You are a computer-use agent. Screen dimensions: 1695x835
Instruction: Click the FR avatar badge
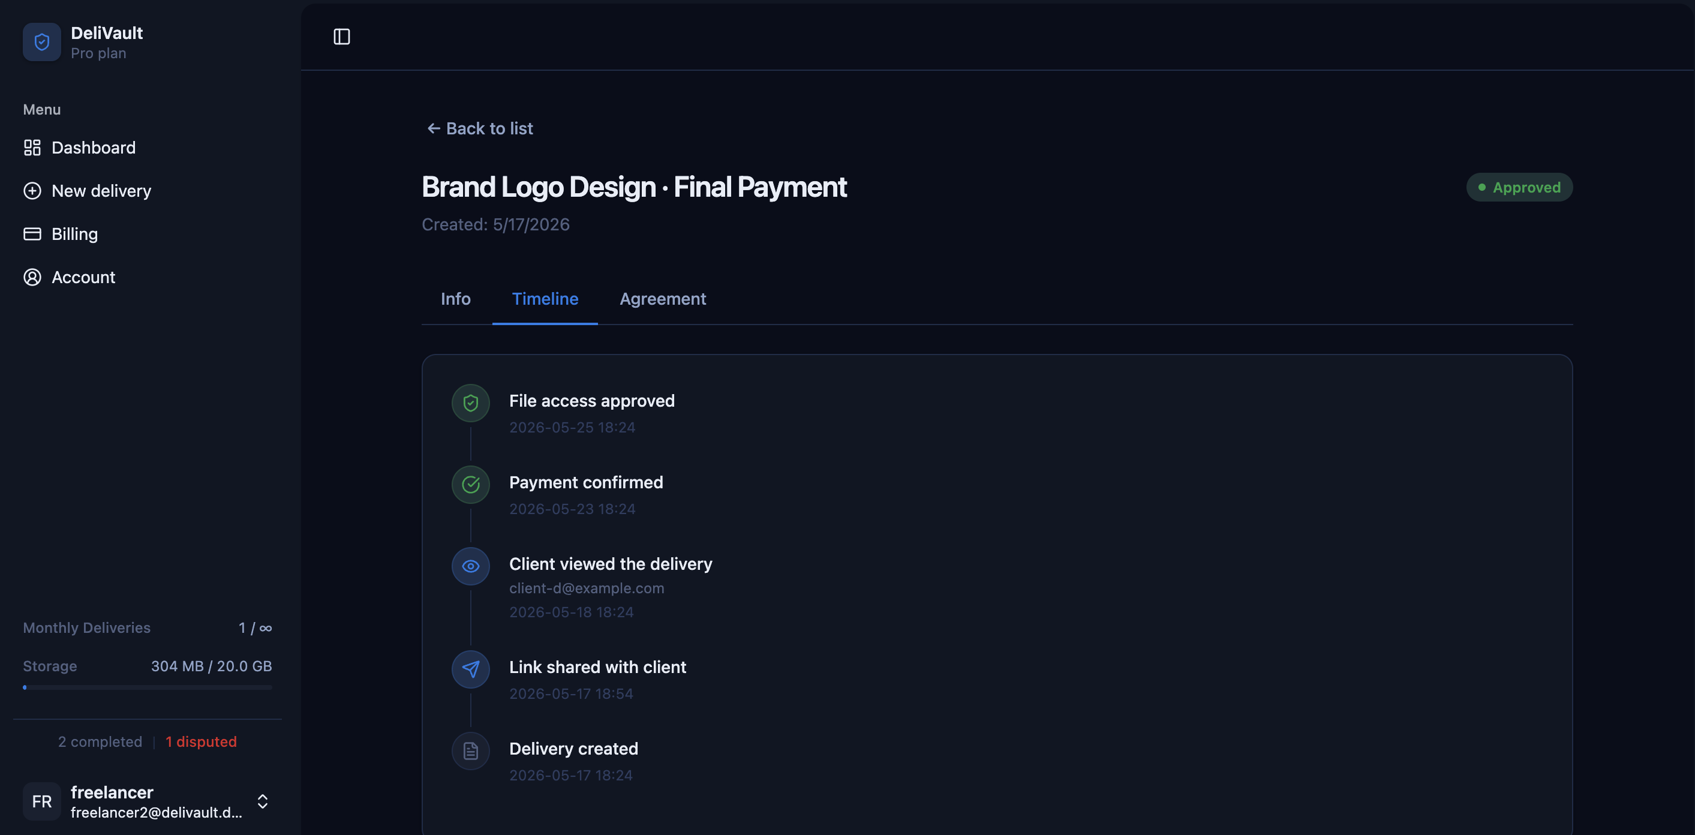click(x=41, y=801)
